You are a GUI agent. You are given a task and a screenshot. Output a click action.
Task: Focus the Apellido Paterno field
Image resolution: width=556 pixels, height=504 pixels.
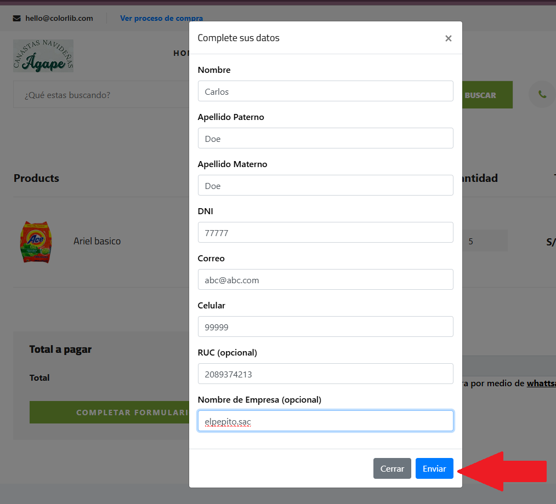pyautogui.click(x=325, y=139)
